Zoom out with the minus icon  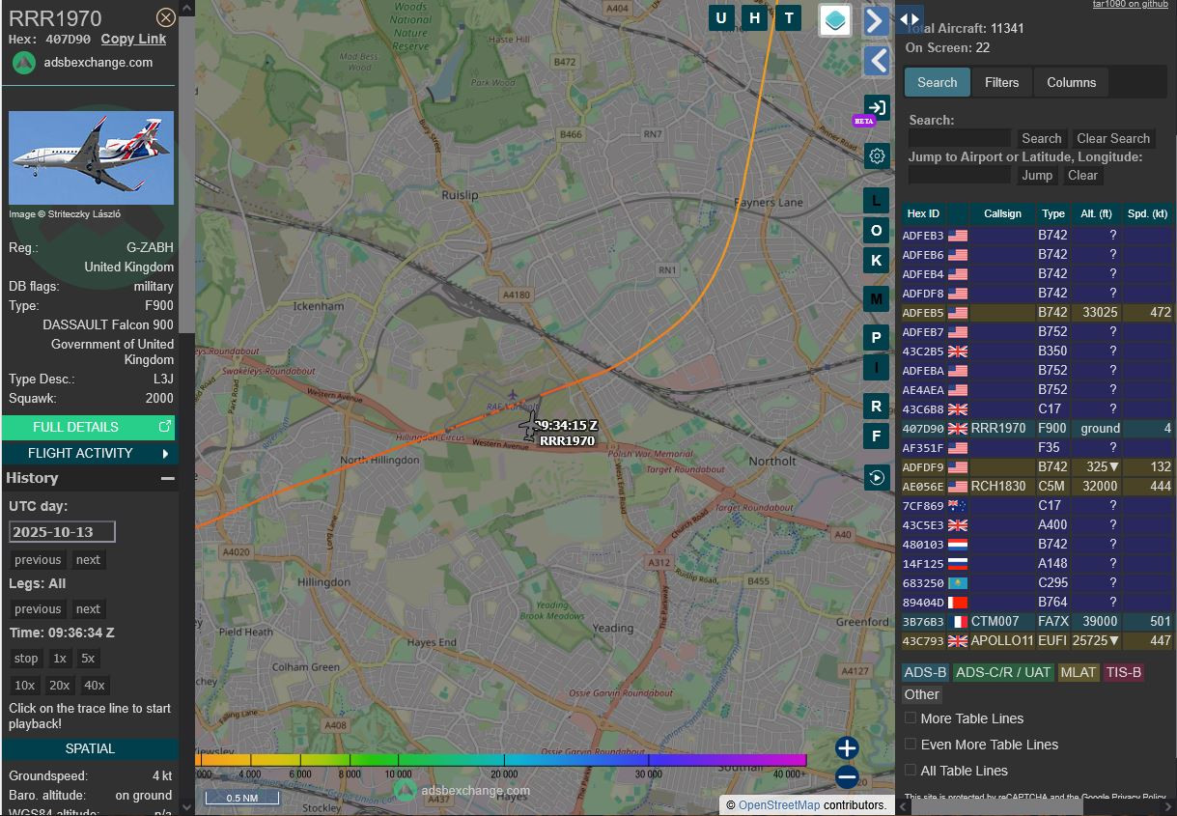(847, 776)
